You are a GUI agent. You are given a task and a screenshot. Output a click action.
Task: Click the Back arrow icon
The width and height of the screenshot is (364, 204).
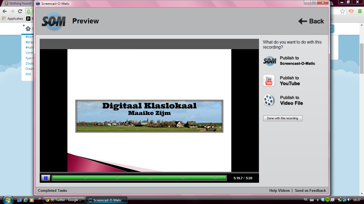(303, 21)
